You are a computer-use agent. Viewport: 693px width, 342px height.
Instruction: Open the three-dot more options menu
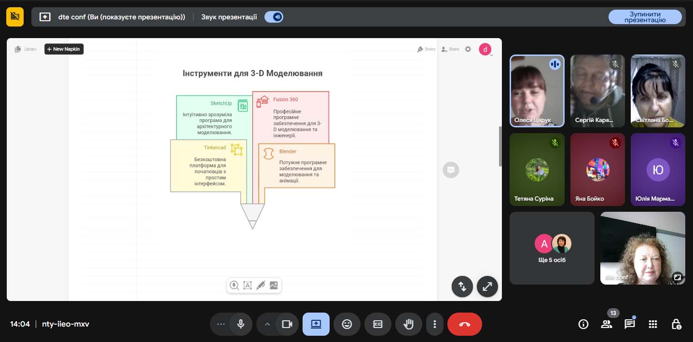[x=435, y=324]
